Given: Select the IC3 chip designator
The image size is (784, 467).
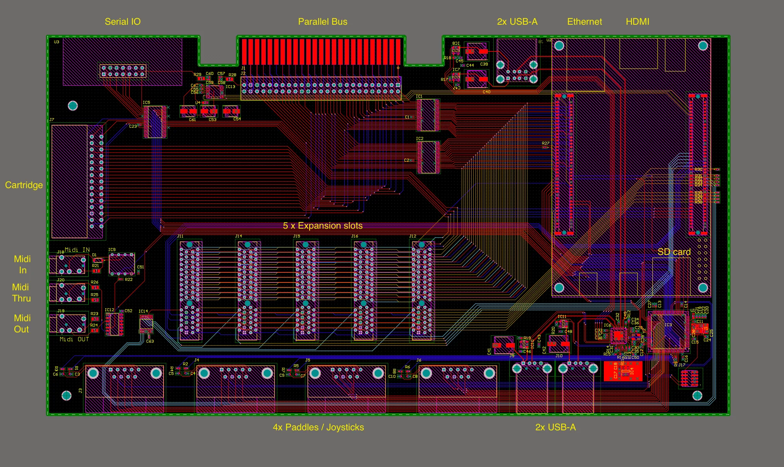Looking at the screenshot, I should coord(668,325).
